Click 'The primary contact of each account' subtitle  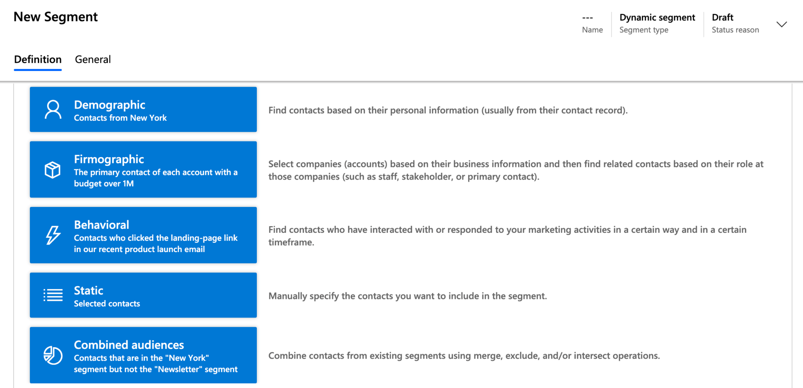(x=156, y=178)
